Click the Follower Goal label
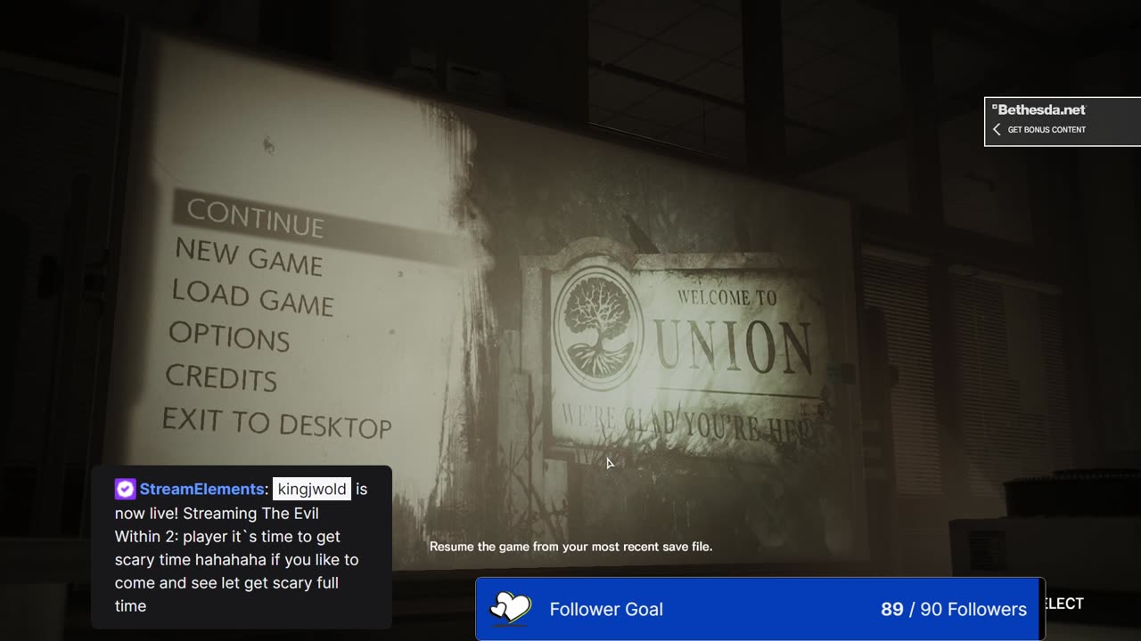 click(606, 609)
